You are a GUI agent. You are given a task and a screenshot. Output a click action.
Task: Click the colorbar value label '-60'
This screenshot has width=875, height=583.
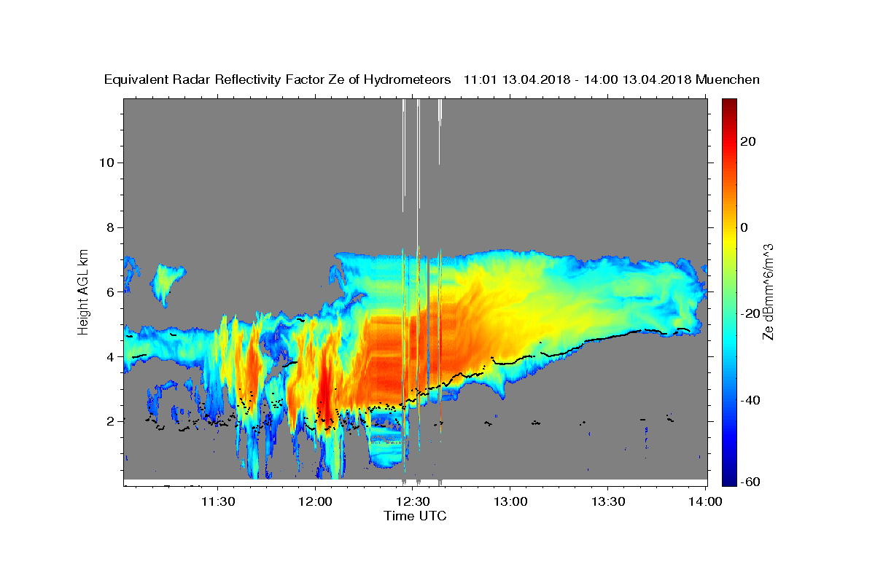pyautogui.click(x=750, y=482)
